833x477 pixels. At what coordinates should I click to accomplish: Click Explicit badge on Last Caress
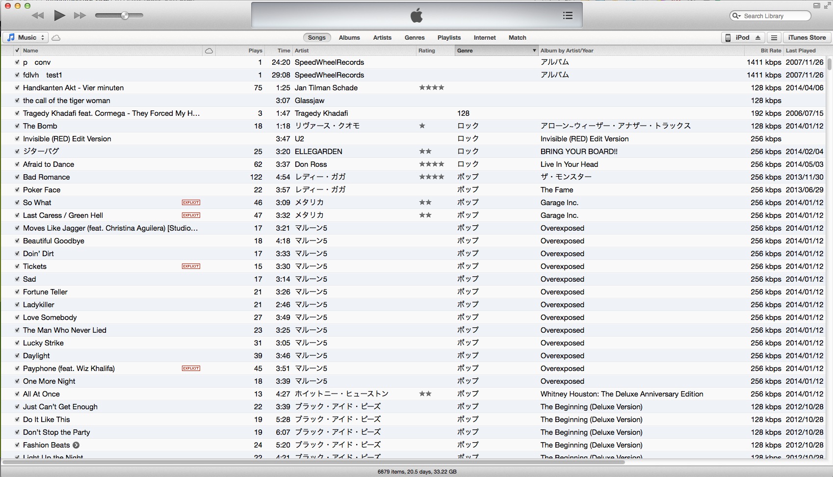[x=191, y=215]
